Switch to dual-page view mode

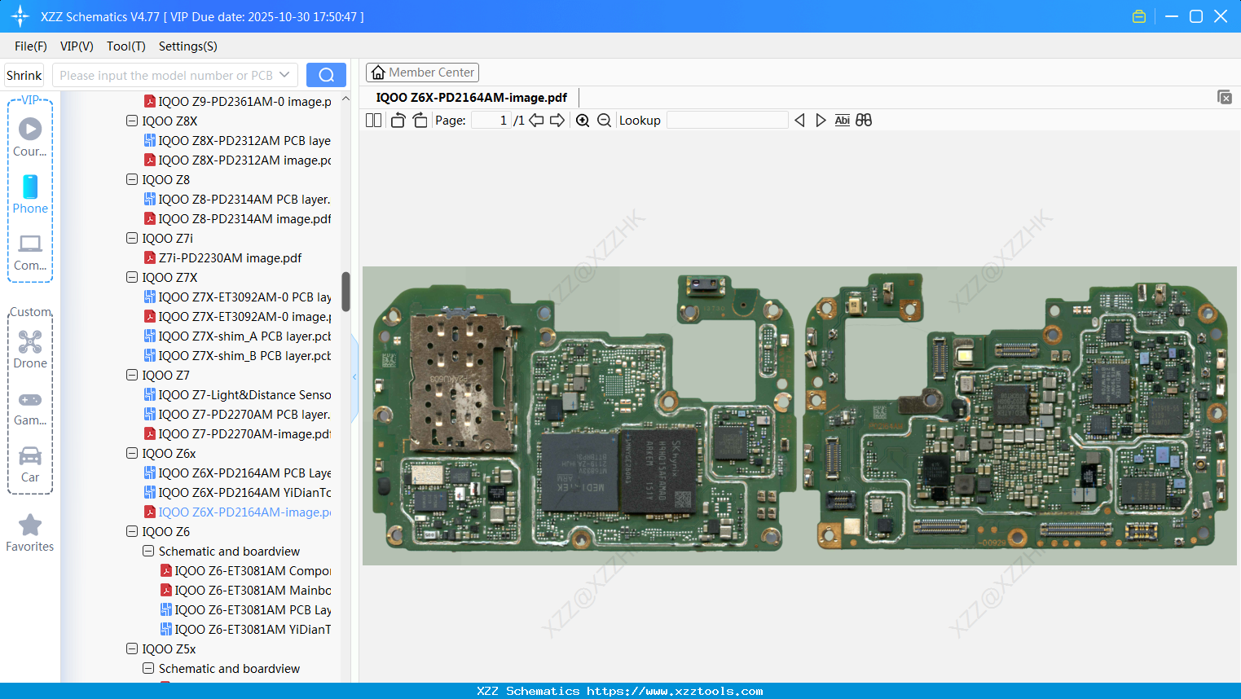[x=373, y=120]
